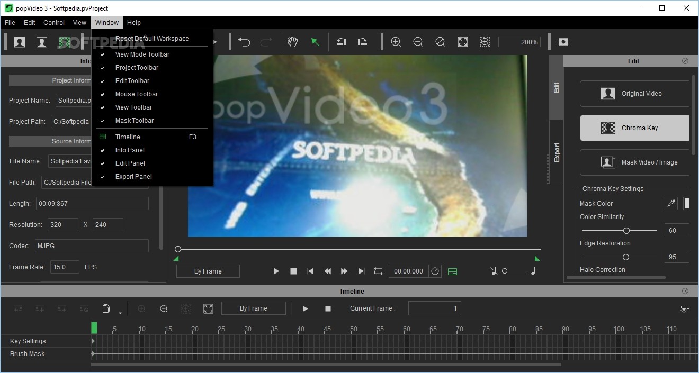
Task: Click the snapshot camera icon in toolbar
Action: tap(563, 42)
